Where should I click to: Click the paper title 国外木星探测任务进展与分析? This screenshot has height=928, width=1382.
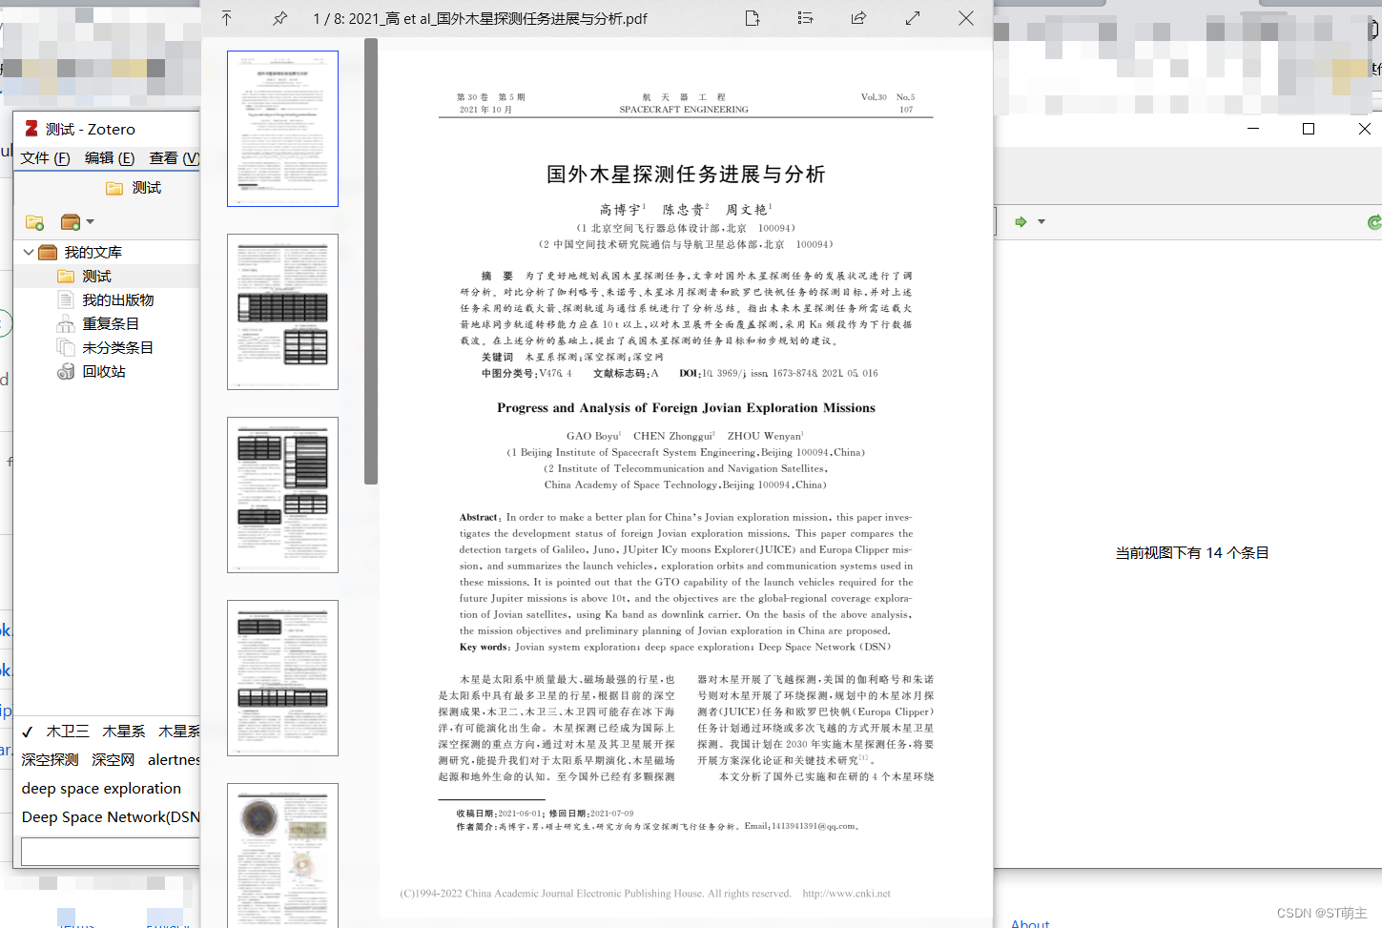click(686, 175)
